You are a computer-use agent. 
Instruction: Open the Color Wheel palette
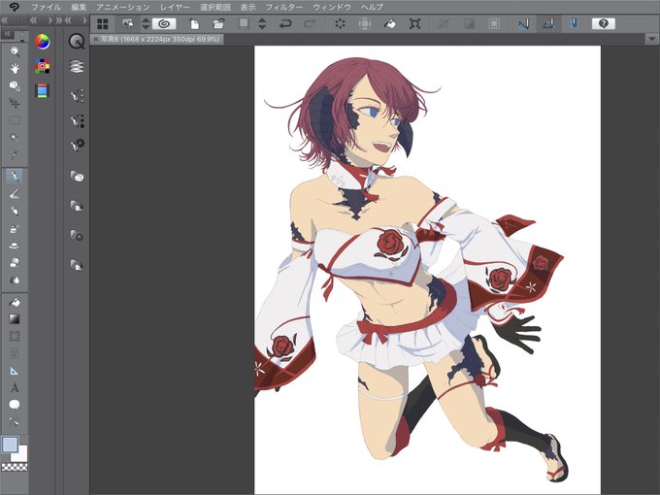[x=42, y=41]
